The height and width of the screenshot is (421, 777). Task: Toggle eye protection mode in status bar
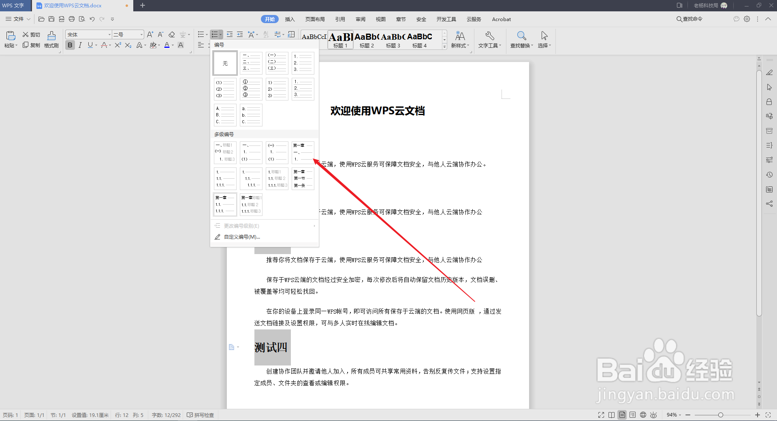tap(653, 415)
